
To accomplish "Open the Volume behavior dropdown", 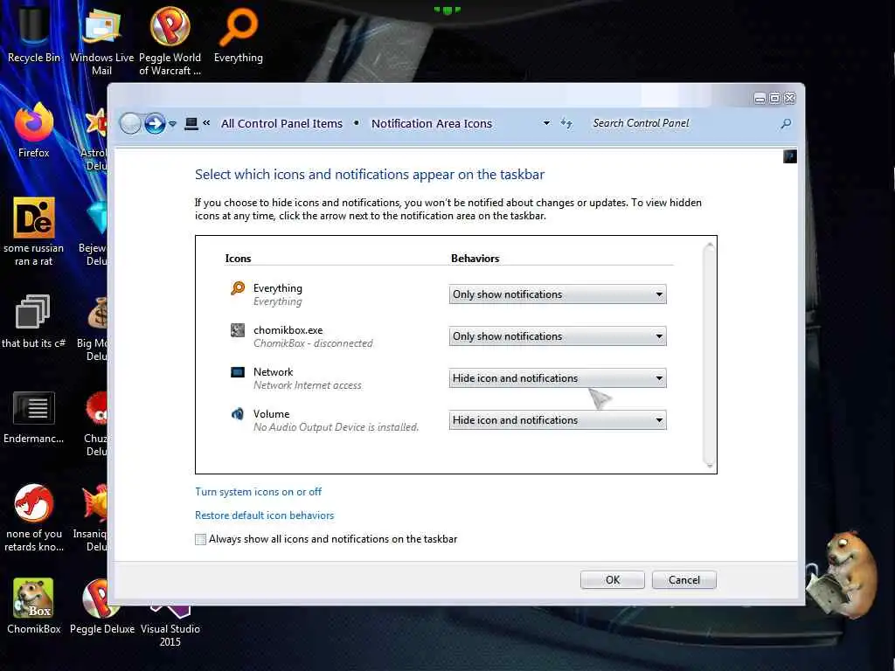I will click(x=558, y=420).
